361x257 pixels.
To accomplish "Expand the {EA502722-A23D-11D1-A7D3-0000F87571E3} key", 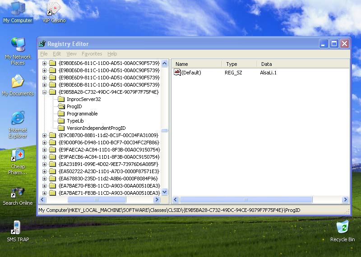I will [44, 171].
